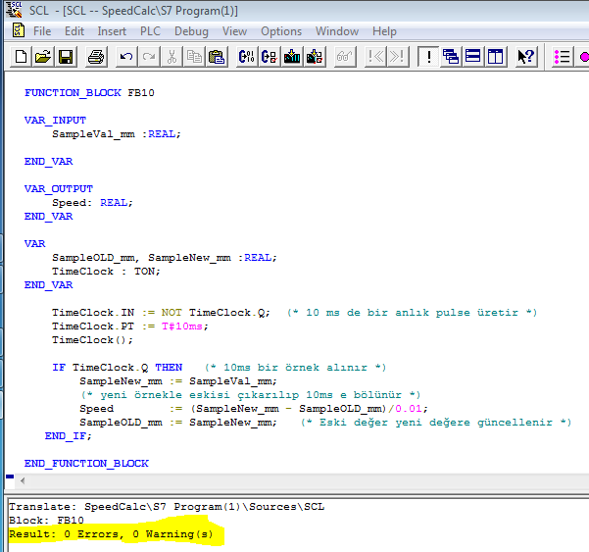
Task: Open the Options menu
Action: coord(281,31)
